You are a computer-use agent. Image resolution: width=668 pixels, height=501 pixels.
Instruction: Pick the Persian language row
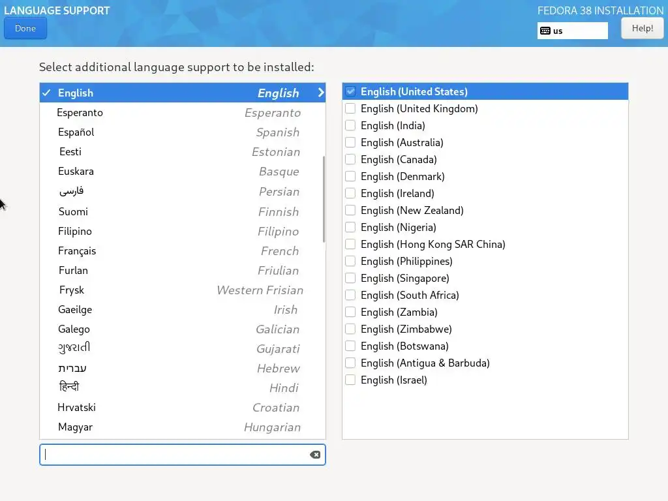tap(183, 191)
